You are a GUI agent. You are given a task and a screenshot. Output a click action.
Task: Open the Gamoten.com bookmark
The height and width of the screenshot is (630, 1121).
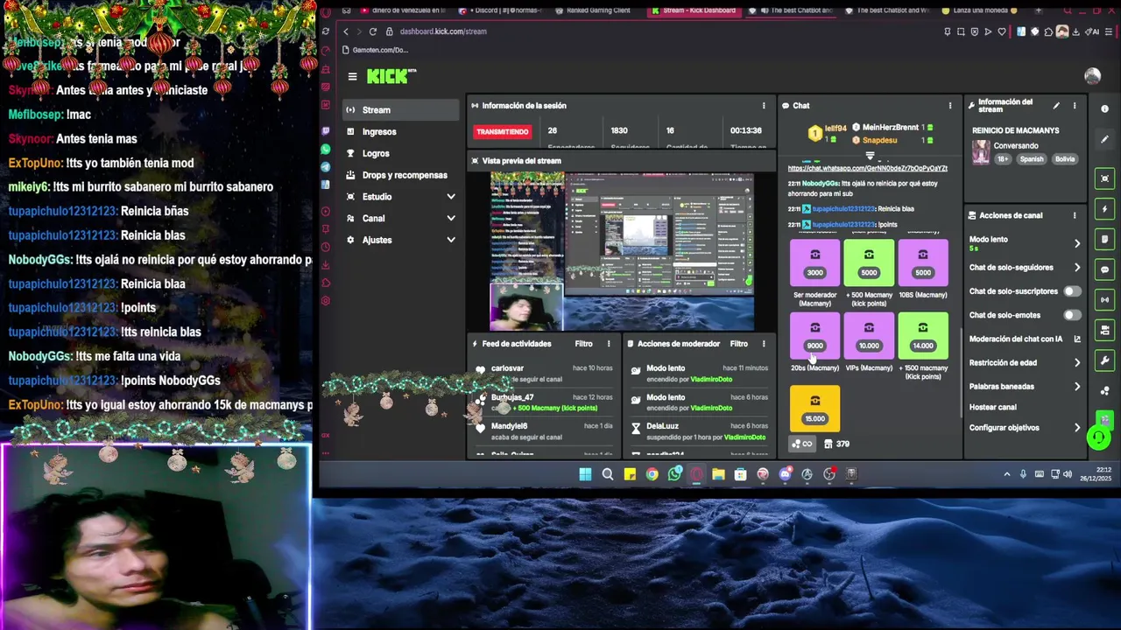coord(376,50)
